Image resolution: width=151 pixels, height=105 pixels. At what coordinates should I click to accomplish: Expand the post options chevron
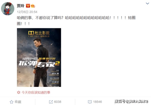(x=147, y=4)
